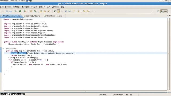171x96 pixels.
Task: Open the Run menu
Action: 48,7
